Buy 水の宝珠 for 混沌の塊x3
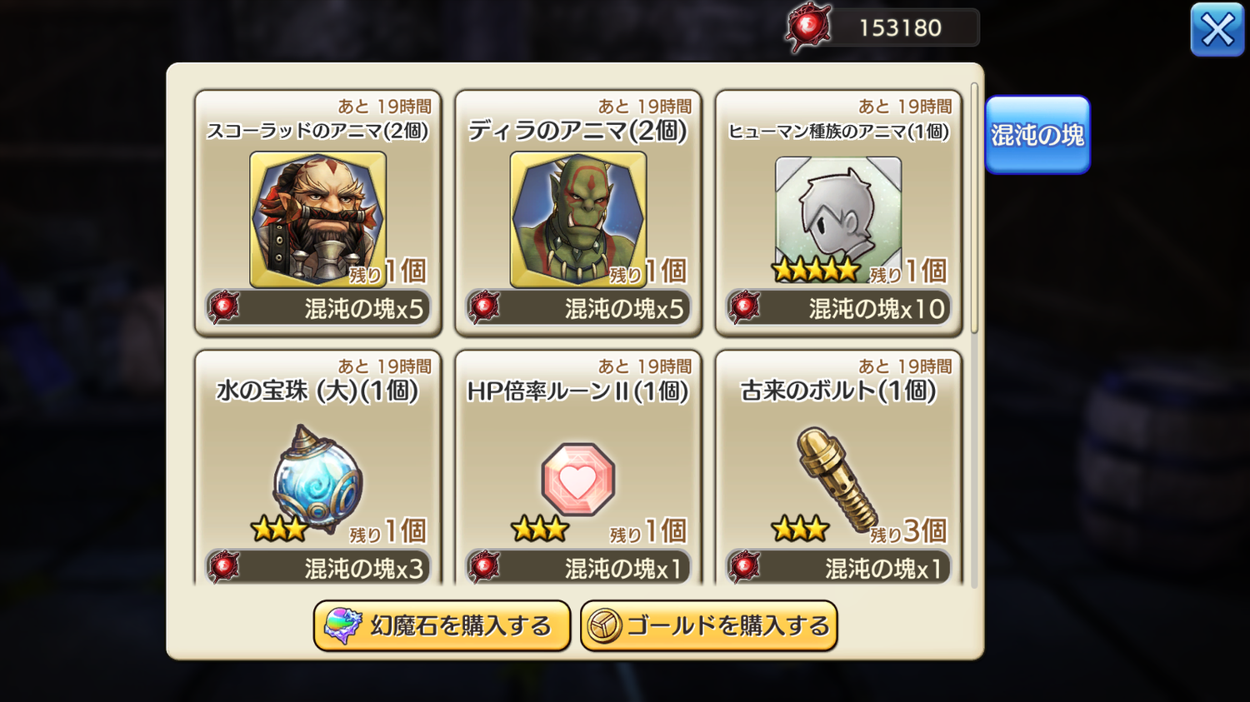Screen dimensions: 1250x702 tap(317, 568)
